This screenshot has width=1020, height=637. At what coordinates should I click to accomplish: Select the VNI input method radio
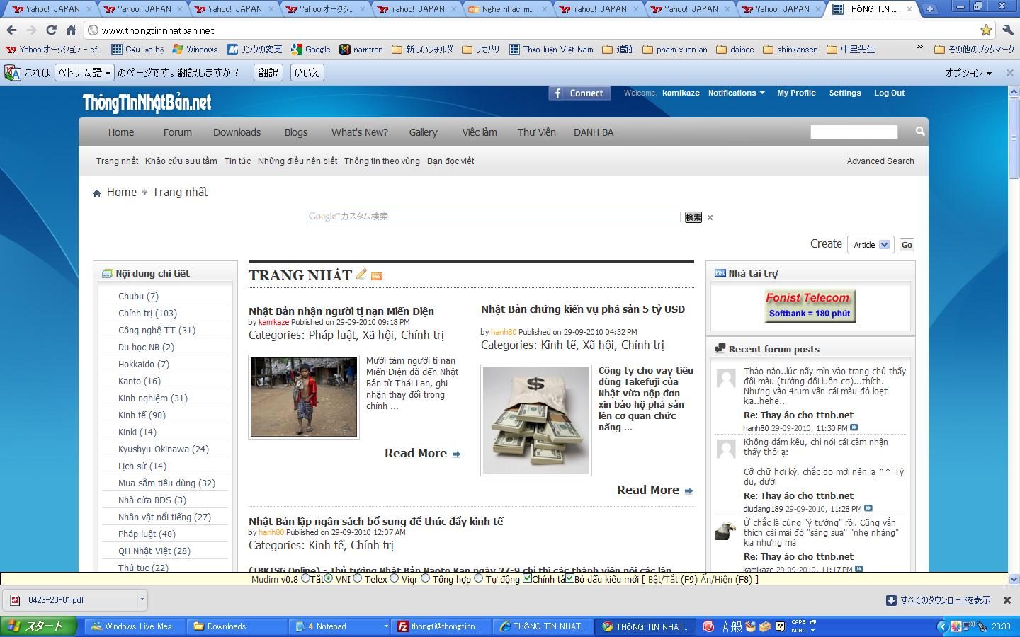(x=329, y=578)
